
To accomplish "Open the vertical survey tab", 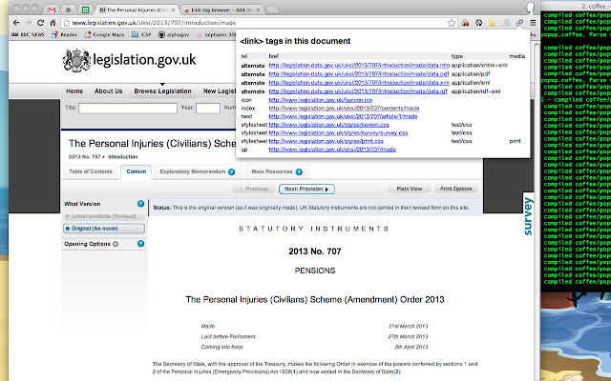I will click(528, 216).
